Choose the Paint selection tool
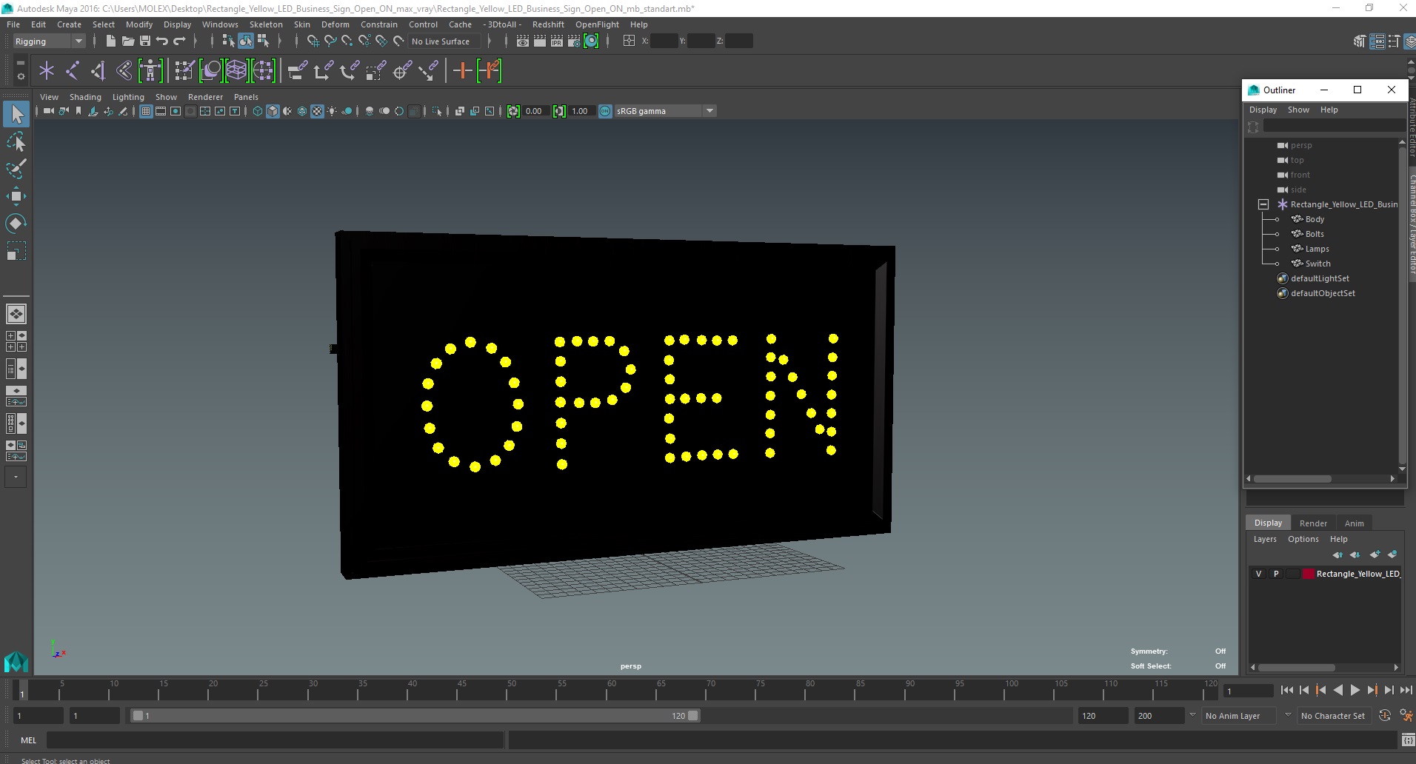This screenshot has width=1416, height=764. [16, 169]
